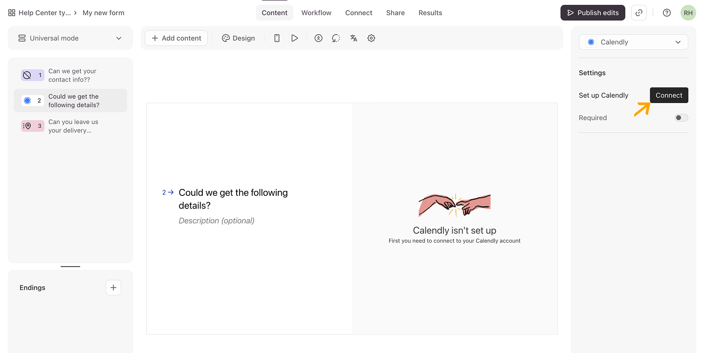Open form settings gear icon

371,38
